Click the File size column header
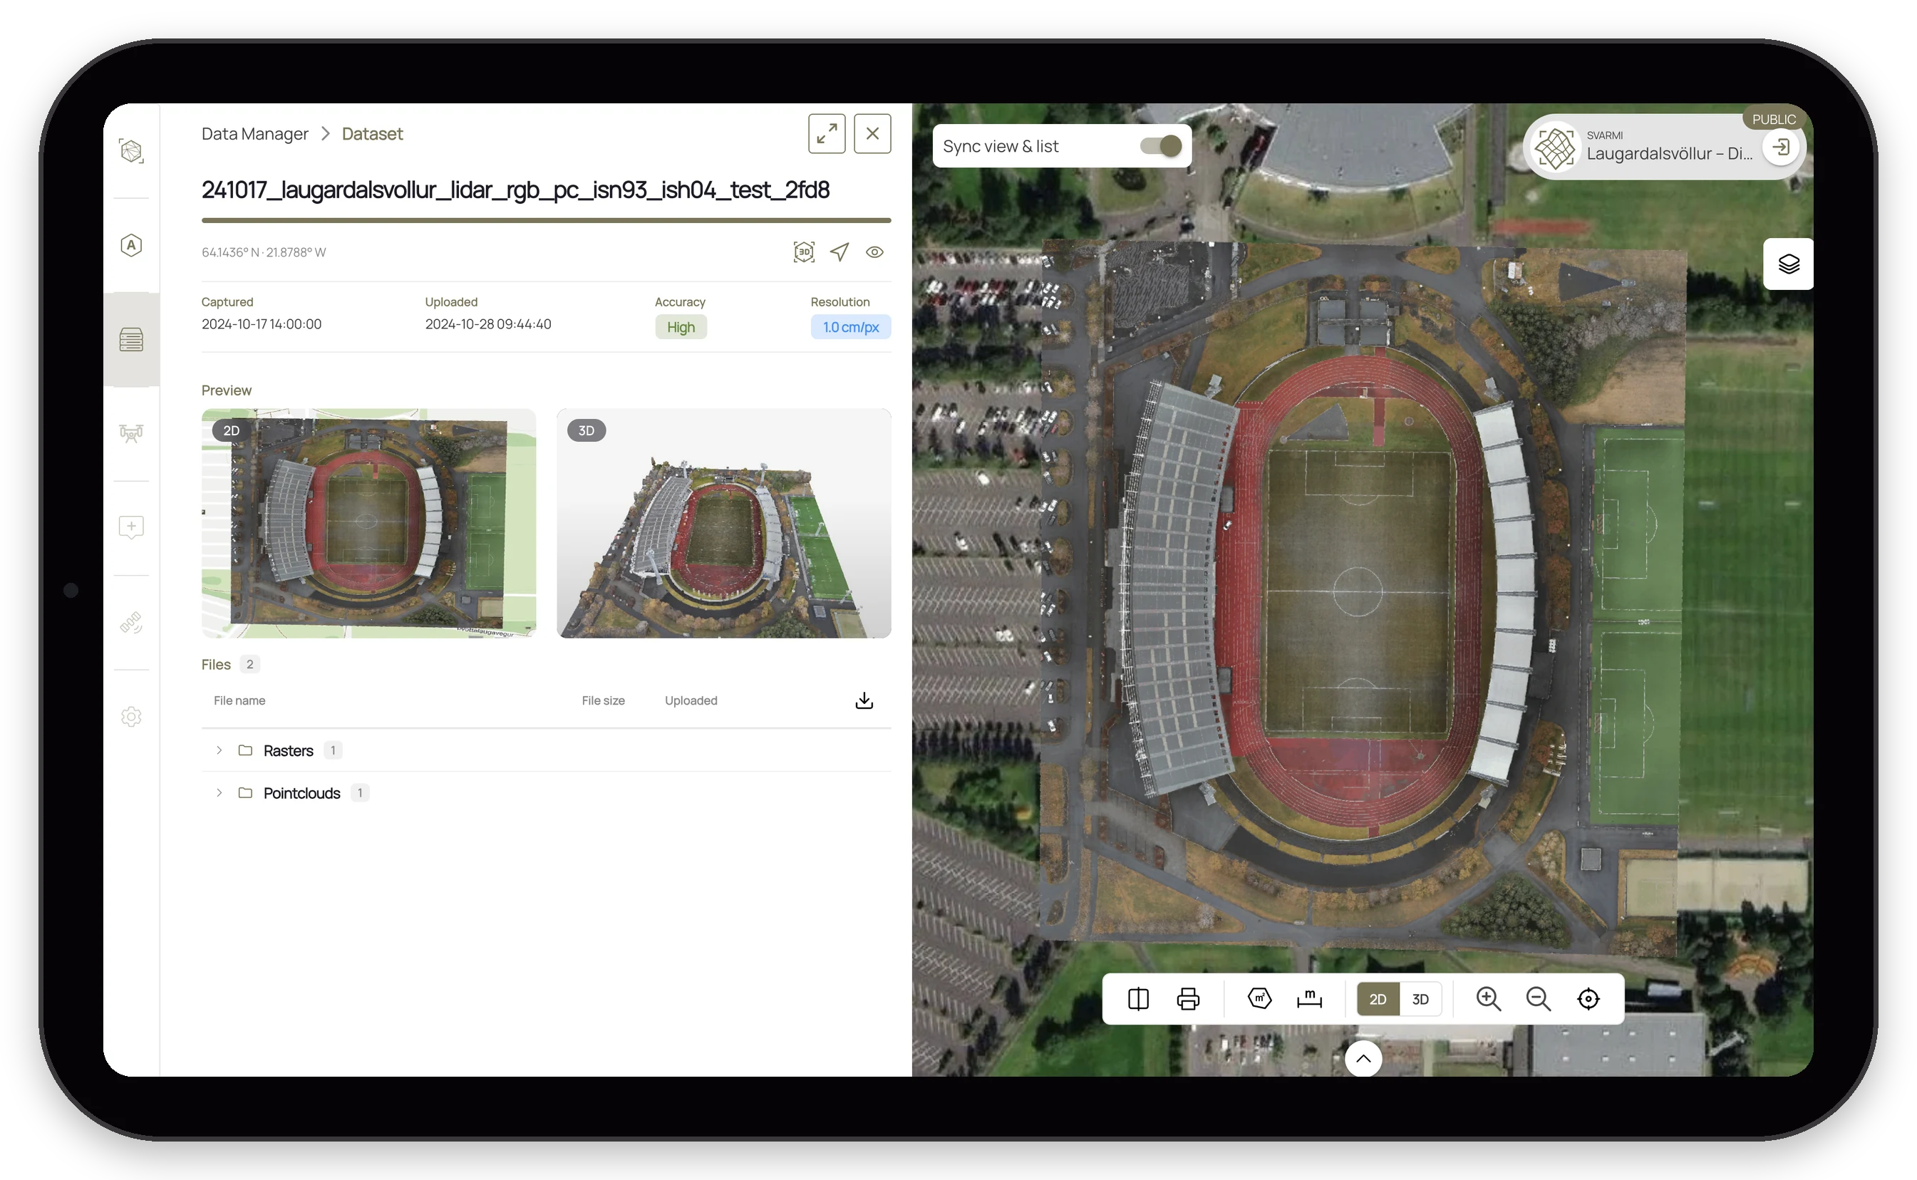This screenshot has height=1180, width=1917. point(604,701)
